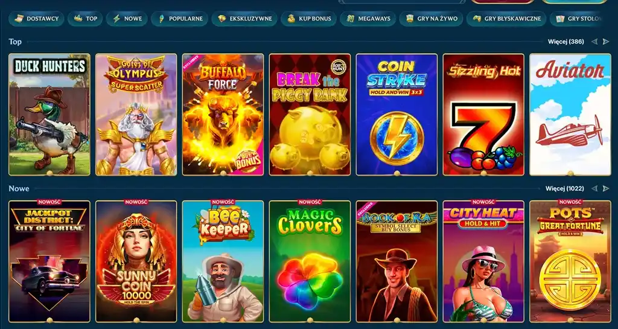This screenshot has height=329, width=618.
Task: Launch the Duck Hunters game
Action: tap(49, 115)
